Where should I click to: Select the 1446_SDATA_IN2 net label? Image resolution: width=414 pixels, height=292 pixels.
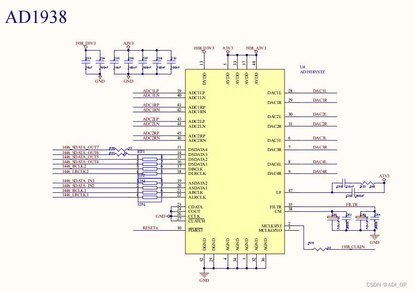click(79, 186)
